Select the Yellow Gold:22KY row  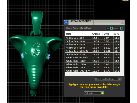pos(92,54)
